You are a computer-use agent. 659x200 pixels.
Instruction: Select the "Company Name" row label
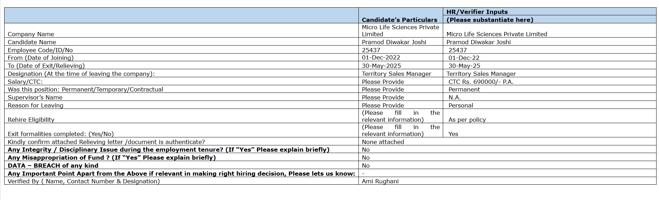pos(31,34)
